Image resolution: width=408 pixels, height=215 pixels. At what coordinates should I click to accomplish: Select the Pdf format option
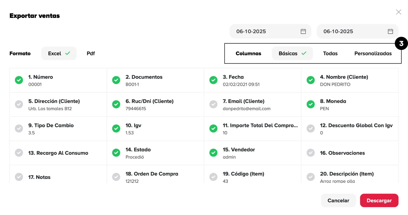tap(91, 53)
